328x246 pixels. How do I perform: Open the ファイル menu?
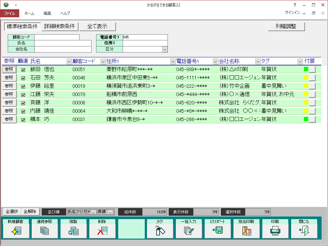click(x=10, y=13)
